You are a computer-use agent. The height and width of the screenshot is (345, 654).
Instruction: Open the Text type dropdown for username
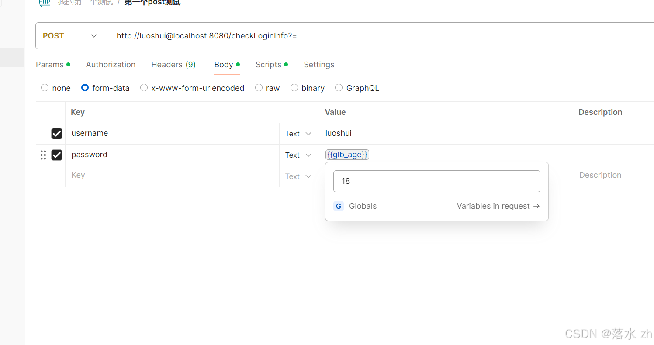click(298, 134)
